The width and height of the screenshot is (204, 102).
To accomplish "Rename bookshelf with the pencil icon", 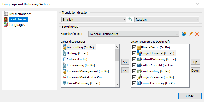I will tap(191, 34).
